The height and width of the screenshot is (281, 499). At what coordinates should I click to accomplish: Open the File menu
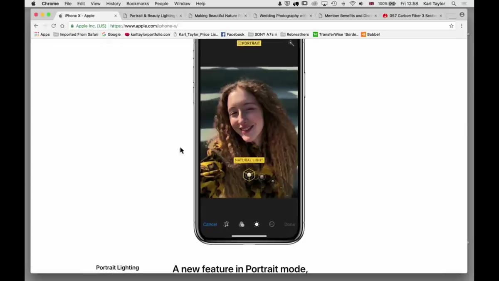[x=68, y=4]
